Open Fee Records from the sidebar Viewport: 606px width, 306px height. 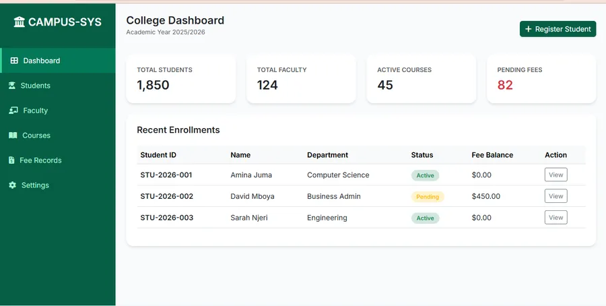click(x=58, y=160)
